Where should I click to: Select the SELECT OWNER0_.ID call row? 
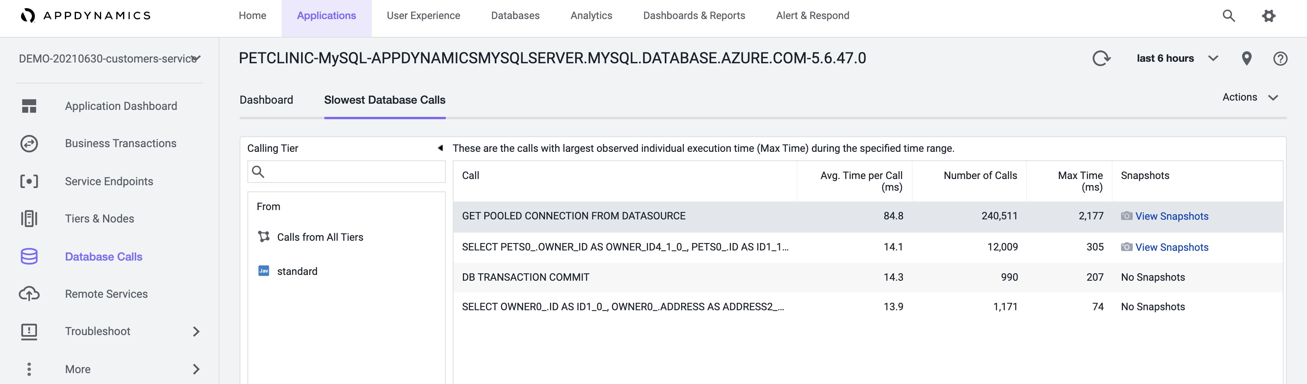[867, 306]
